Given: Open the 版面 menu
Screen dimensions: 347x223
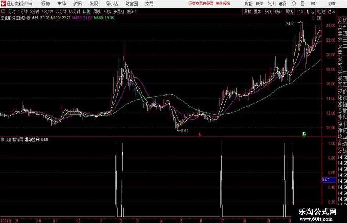Looking at the screenshot, I should (x=259, y=4).
